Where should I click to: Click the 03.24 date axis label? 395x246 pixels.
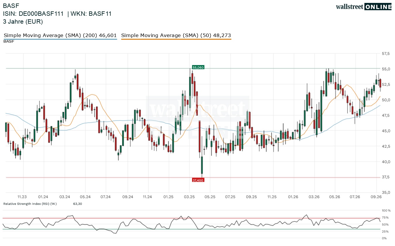pyautogui.click(x=64, y=197)
